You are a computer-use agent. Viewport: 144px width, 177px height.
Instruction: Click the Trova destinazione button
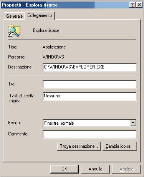(x=79, y=146)
